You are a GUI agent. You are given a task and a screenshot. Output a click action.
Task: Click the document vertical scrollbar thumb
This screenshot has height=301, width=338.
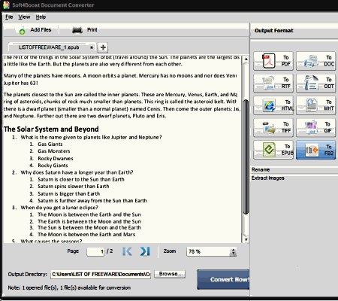point(246,157)
